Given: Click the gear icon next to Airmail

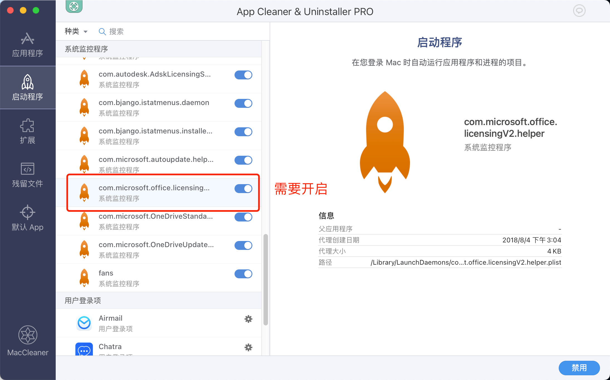Looking at the screenshot, I should tap(248, 319).
